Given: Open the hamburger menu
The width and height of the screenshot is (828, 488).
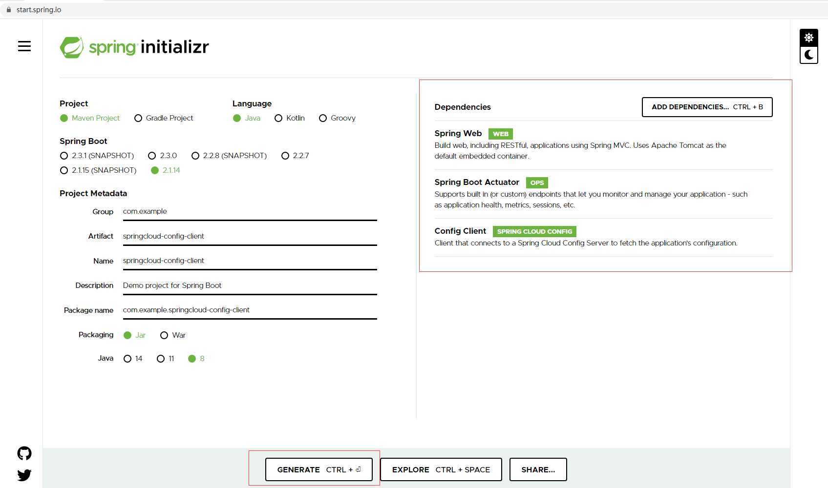Looking at the screenshot, I should pyautogui.click(x=24, y=46).
